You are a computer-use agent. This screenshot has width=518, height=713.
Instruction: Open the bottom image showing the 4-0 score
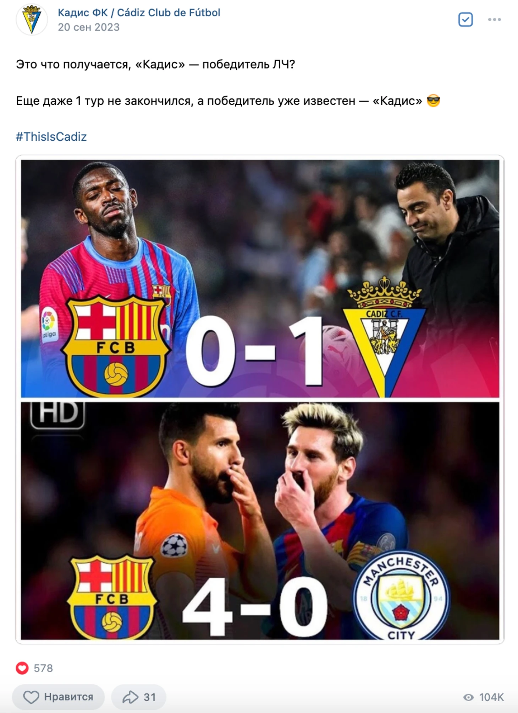(x=260, y=521)
